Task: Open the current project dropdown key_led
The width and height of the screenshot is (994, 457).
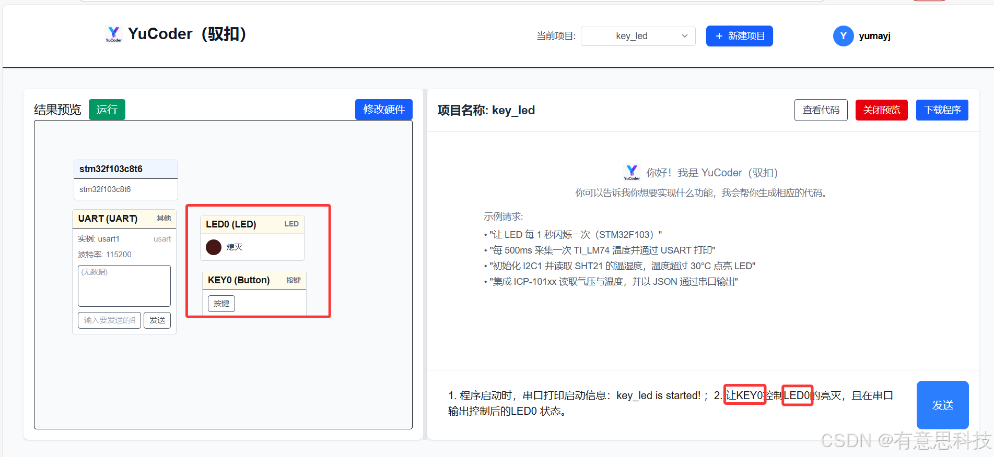Action: tap(638, 36)
